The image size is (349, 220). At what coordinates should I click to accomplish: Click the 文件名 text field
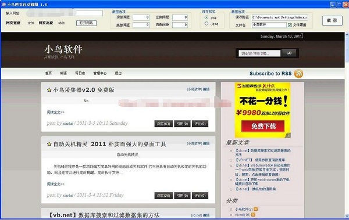(x=269, y=25)
